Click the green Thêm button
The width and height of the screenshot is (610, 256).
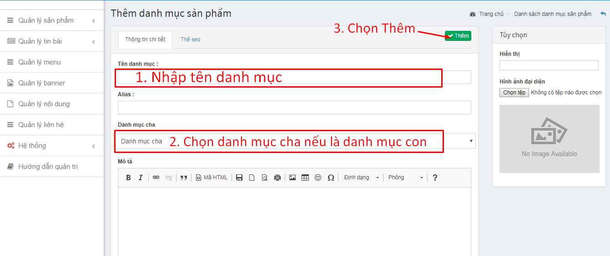pyautogui.click(x=458, y=36)
